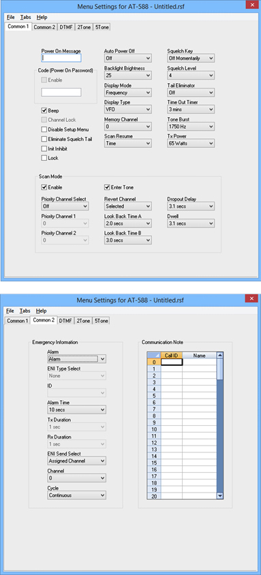The image size is (261, 575).
Task: Click the Call ID column header
Action: (172, 356)
